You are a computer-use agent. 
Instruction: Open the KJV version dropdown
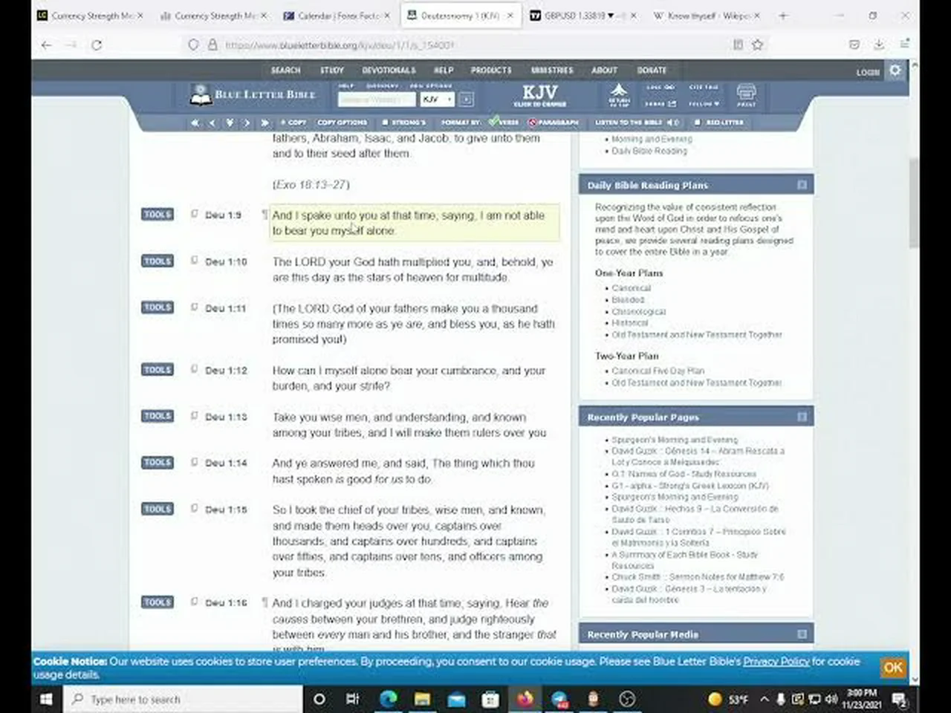(x=438, y=100)
